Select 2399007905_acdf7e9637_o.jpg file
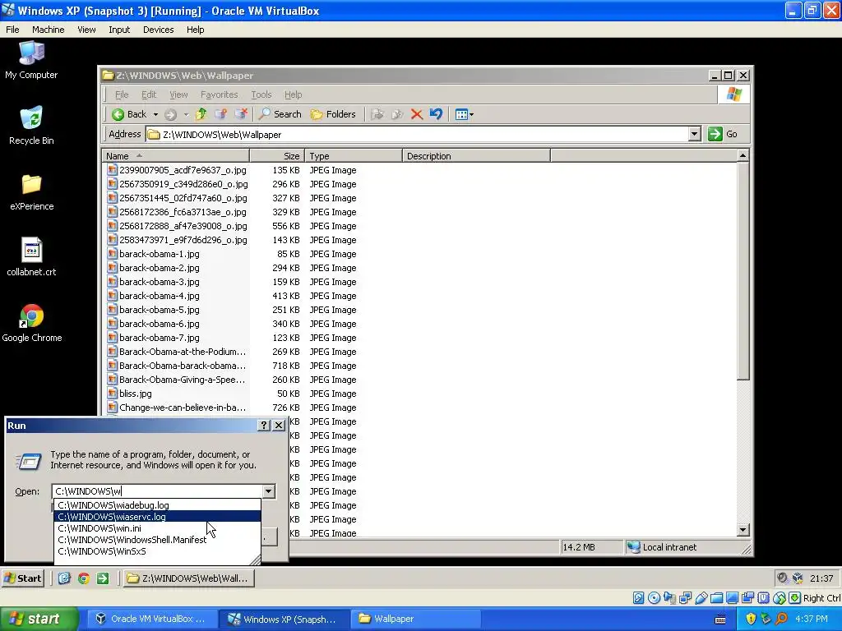The image size is (842, 631). (x=178, y=170)
